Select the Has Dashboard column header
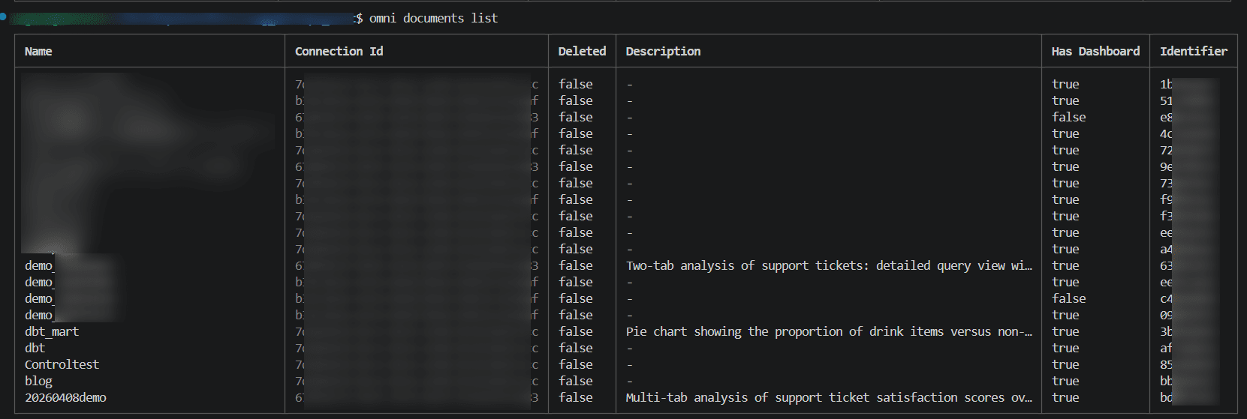The image size is (1247, 419). point(1095,51)
